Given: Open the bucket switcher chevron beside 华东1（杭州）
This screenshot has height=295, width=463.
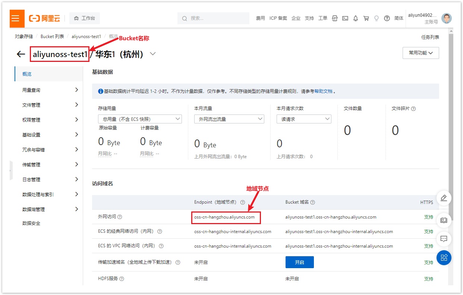Looking at the screenshot, I should click(152, 54).
